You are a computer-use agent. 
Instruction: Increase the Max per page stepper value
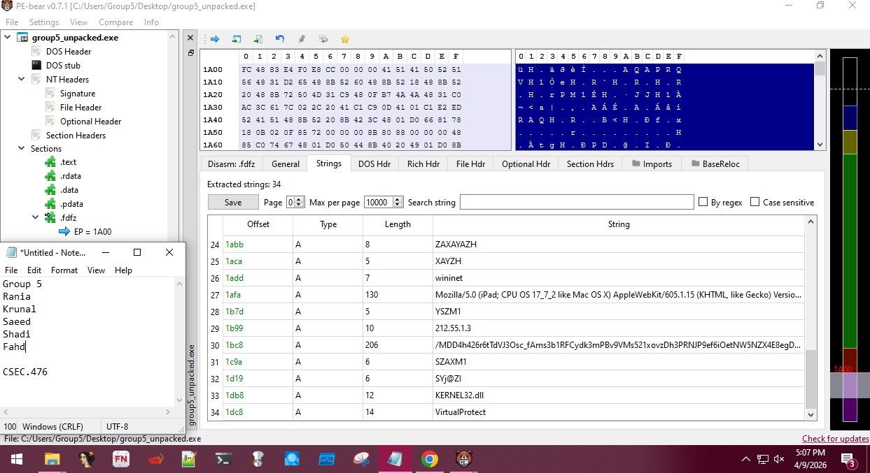tap(398, 199)
